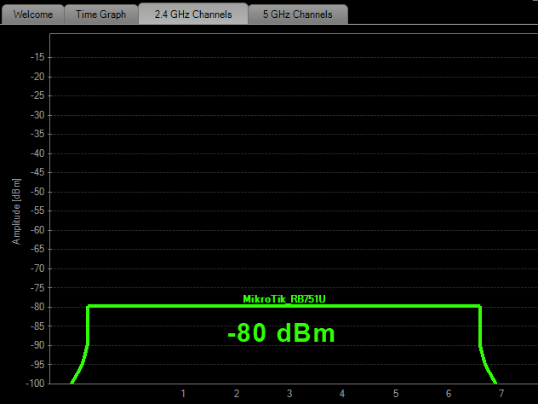Click channel 1 on the axis
This screenshot has width=538, height=404.
tap(183, 394)
